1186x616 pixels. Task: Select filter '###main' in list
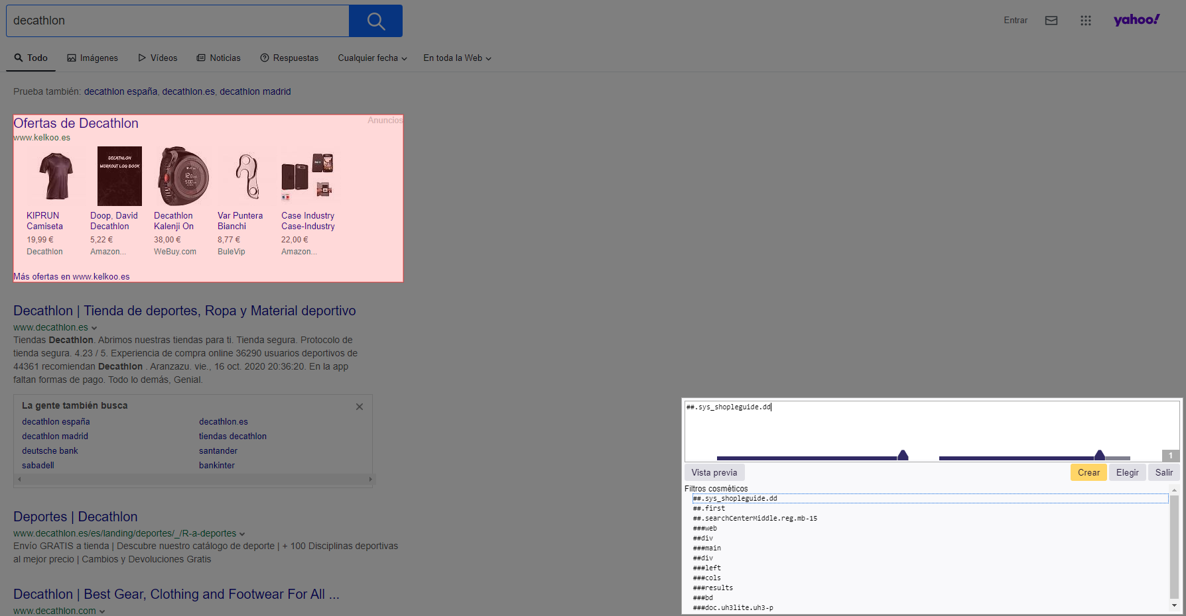pyautogui.click(x=930, y=548)
